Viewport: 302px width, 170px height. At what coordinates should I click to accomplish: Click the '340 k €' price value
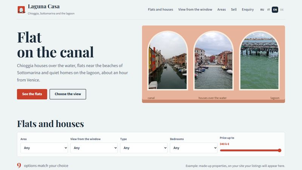[x=224, y=144]
